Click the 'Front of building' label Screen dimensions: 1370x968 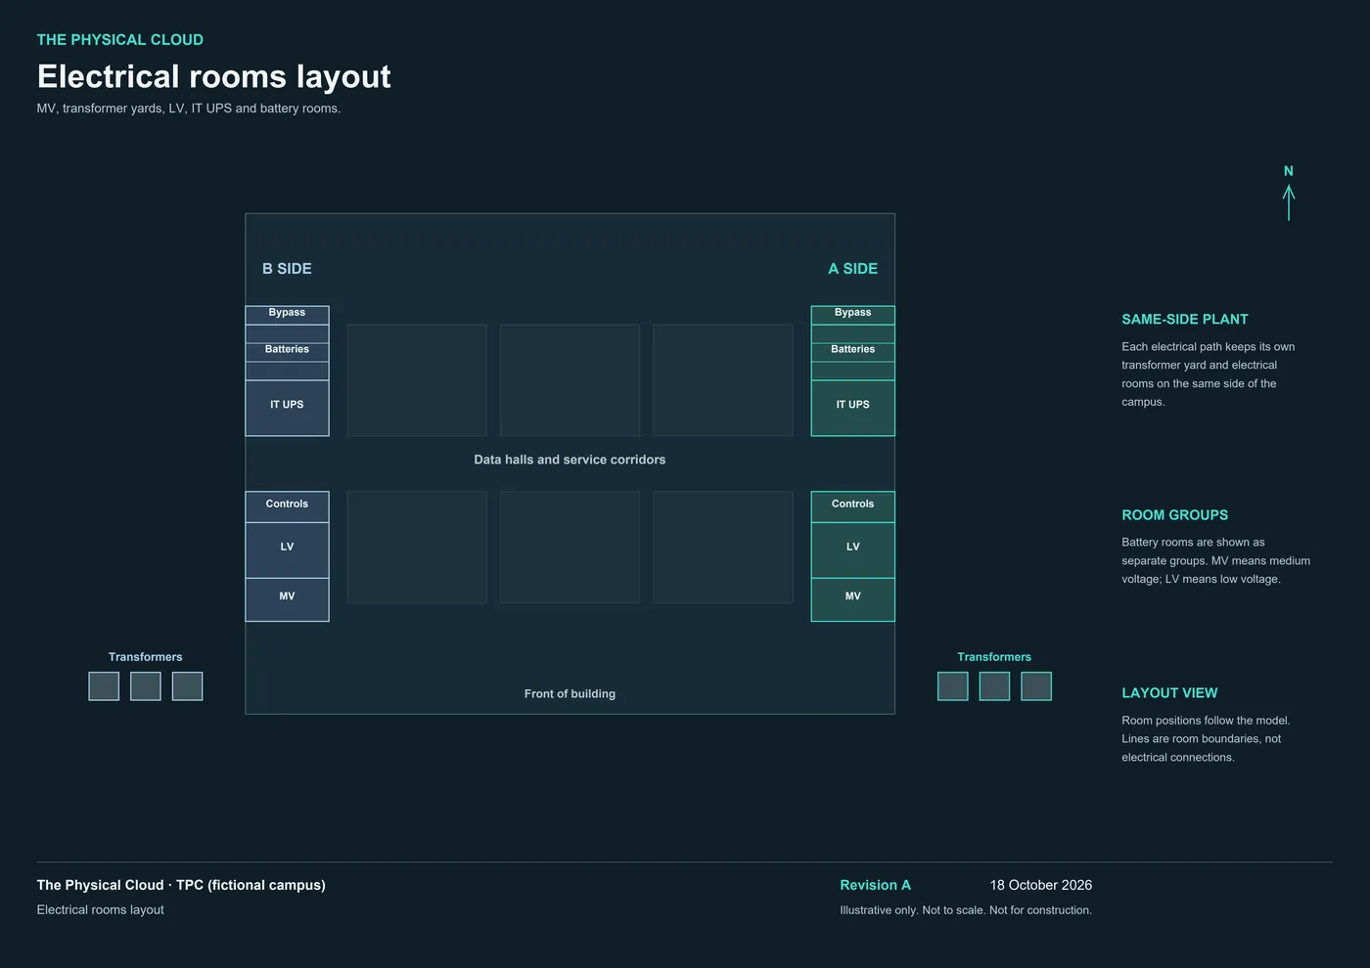pyautogui.click(x=570, y=694)
